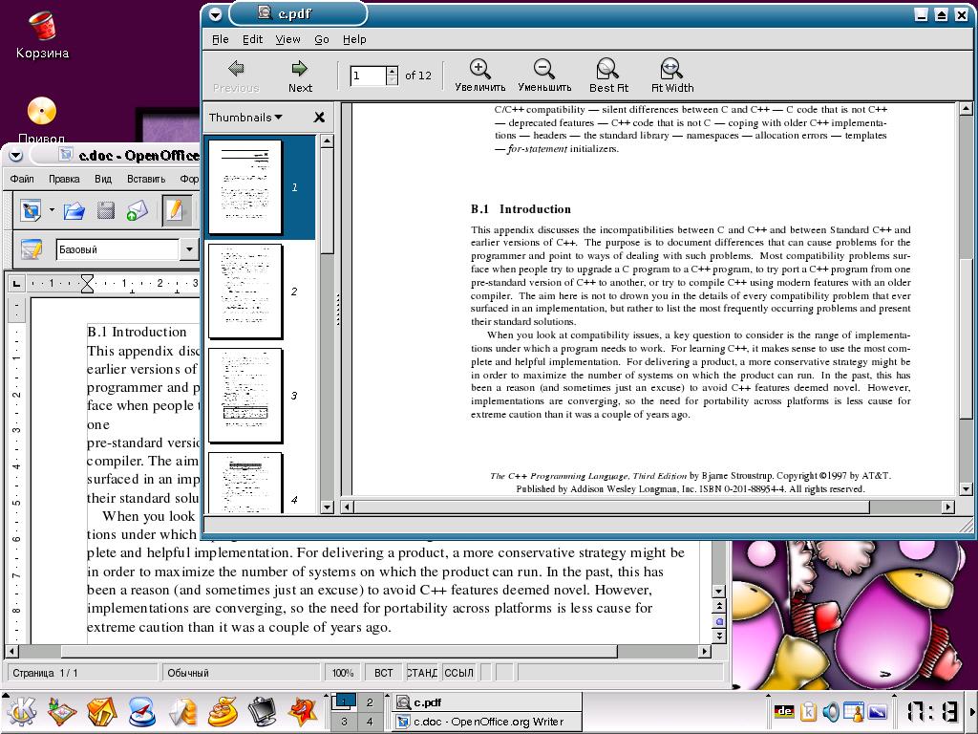Open the paragraph style Базовый dropdown
This screenshot has width=978, height=734.
point(189,249)
